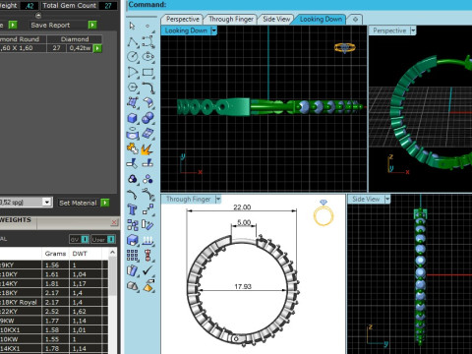Switch to the Side View tab

(x=276, y=20)
